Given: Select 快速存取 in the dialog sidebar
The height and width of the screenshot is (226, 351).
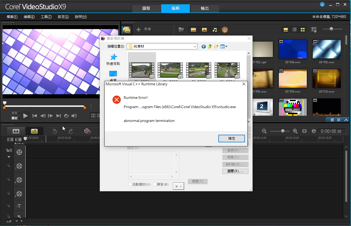Looking at the screenshot, I should click(x=113, y=59).
